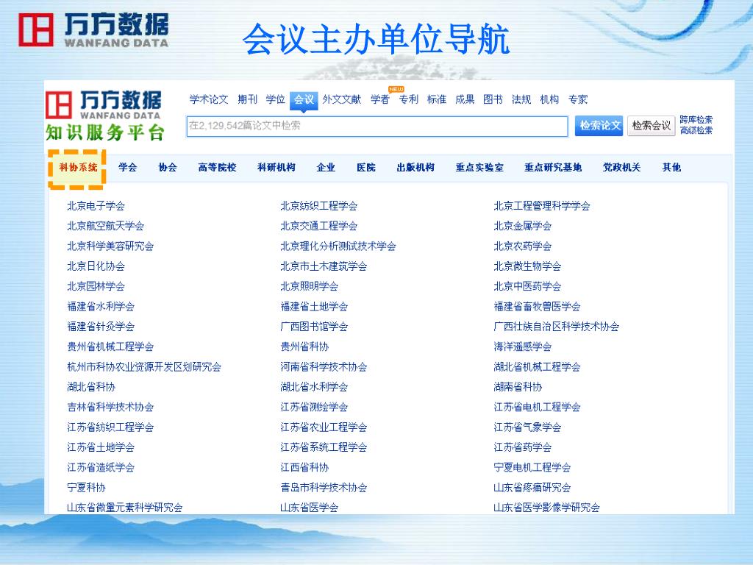Click 北京日化协会
Viewport: 753px width, 565px height.
[x=96, y=266]
